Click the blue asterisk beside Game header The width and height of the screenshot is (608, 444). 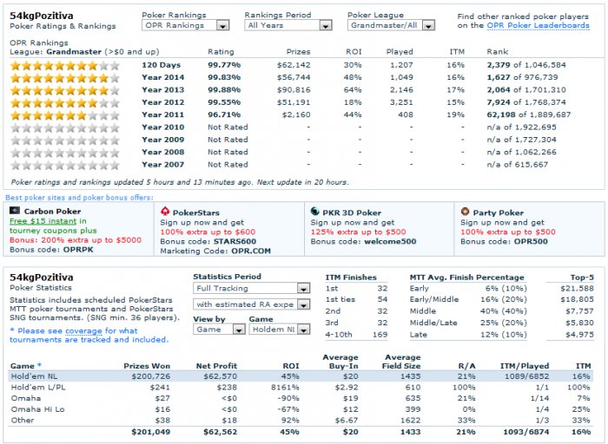[x=39, y=365]
